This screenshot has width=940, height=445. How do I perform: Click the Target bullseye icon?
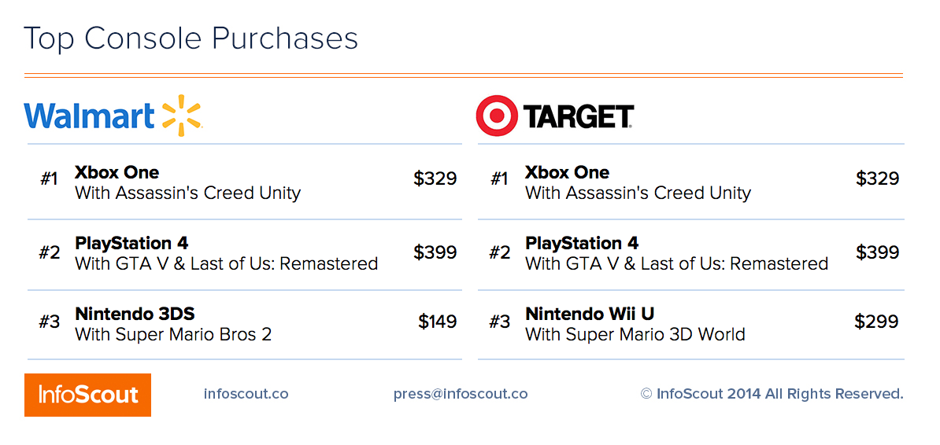(497, 116)
